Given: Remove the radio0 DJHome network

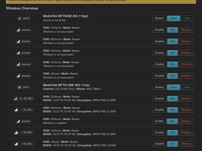Looking at the screenshot, I should [x=186, y=30].
